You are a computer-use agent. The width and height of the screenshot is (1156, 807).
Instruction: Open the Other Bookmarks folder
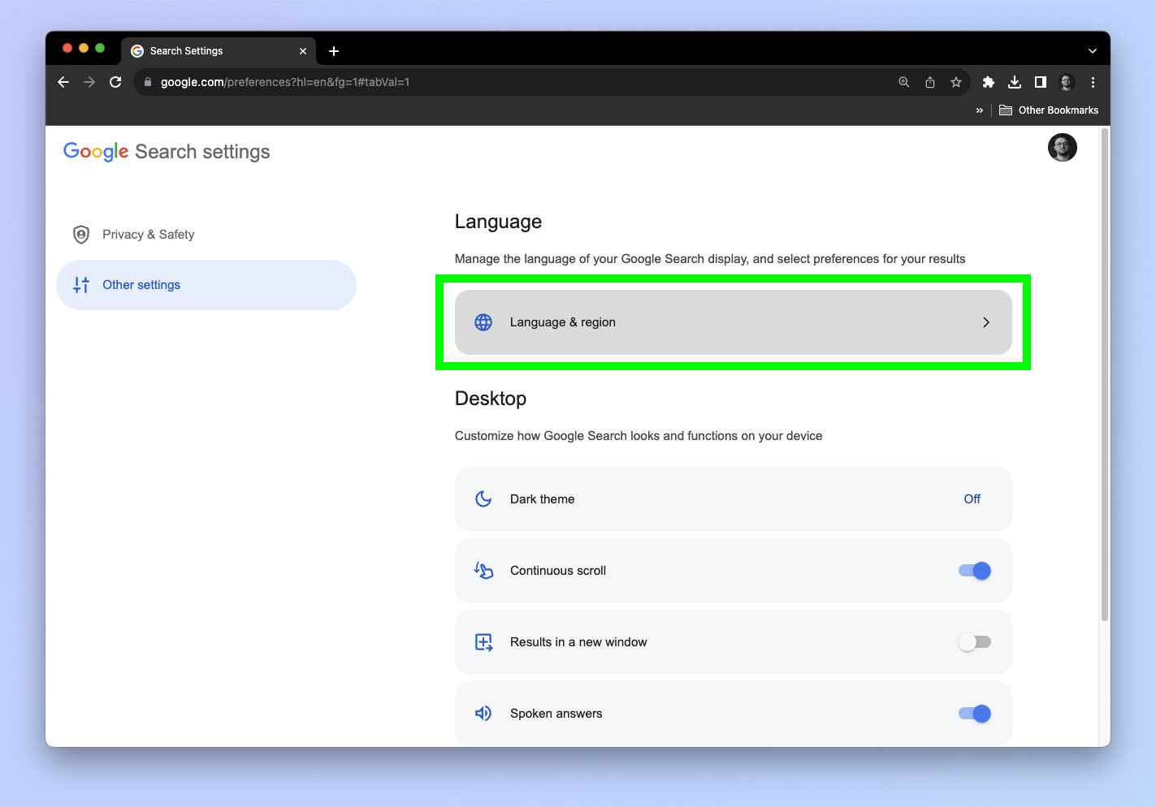click(1049, 110)
